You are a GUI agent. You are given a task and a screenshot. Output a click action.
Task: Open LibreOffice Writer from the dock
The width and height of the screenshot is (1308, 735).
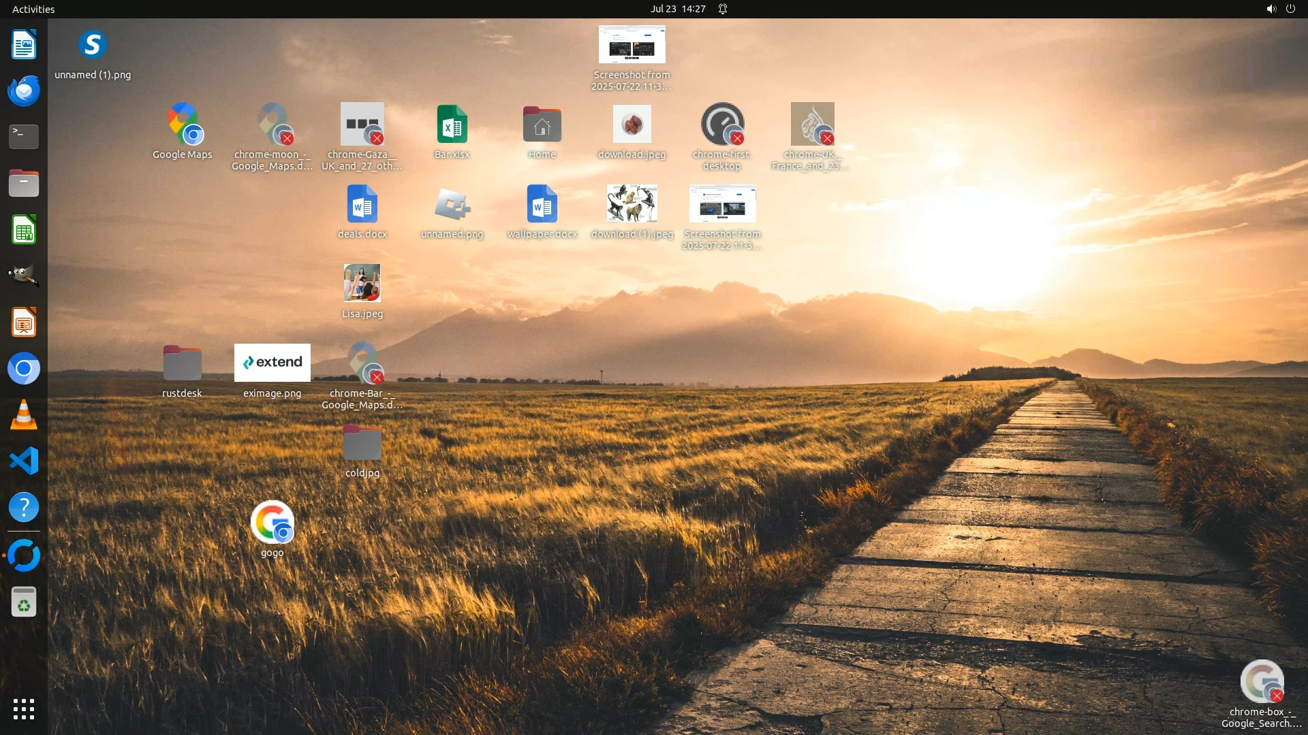pyautogui.click(x=24, y=45)
